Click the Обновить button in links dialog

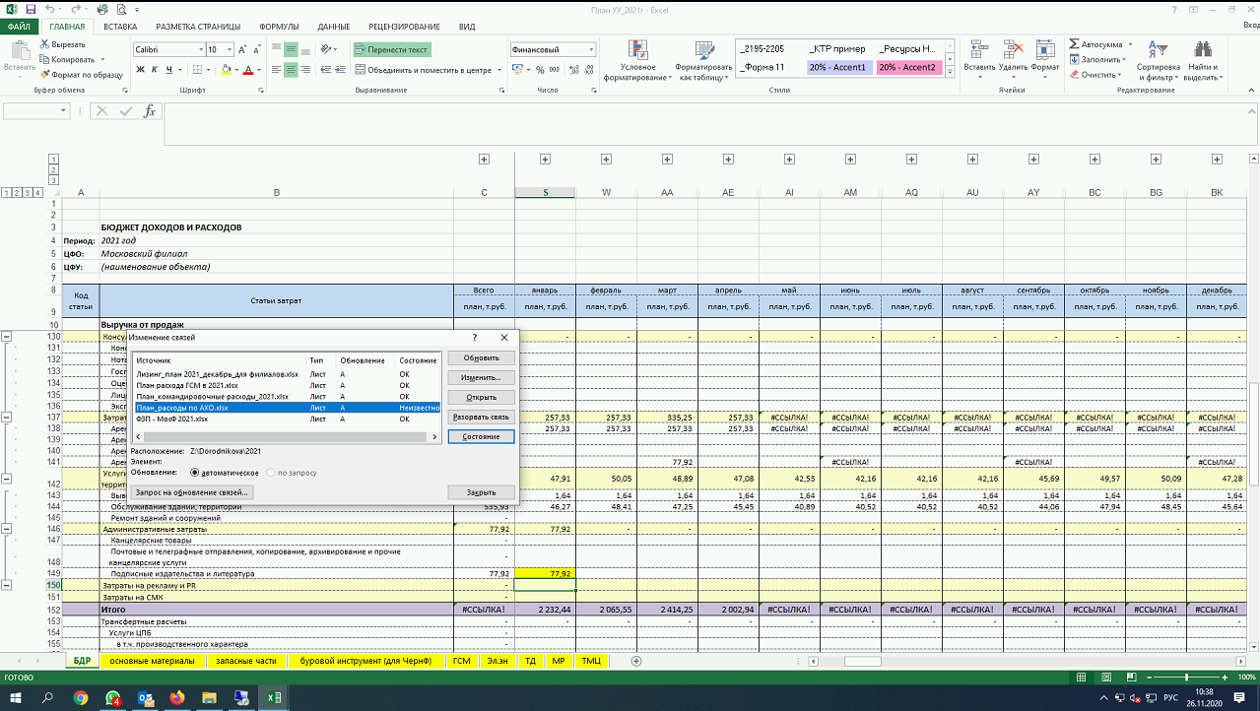482,357
